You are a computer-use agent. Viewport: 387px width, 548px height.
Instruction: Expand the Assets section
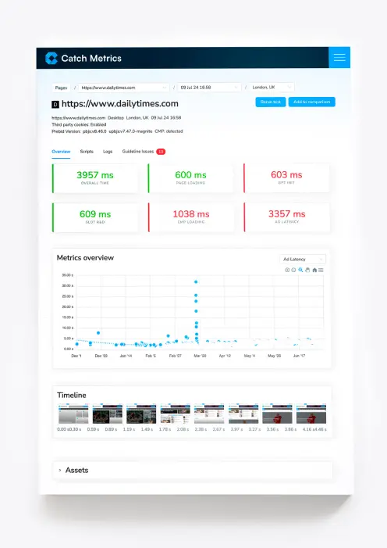192,470
